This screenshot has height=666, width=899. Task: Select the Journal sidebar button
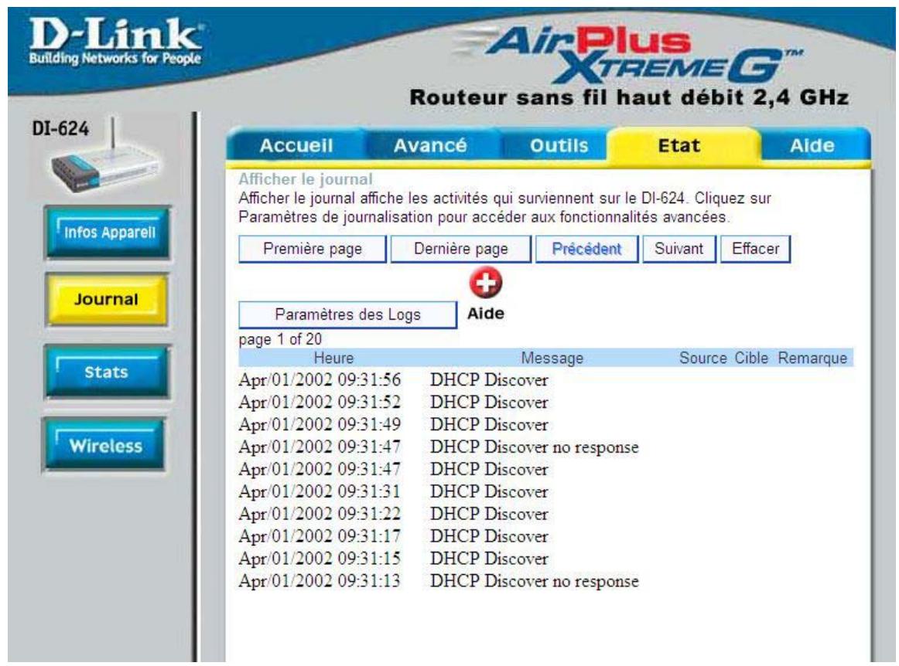(107, 300)
